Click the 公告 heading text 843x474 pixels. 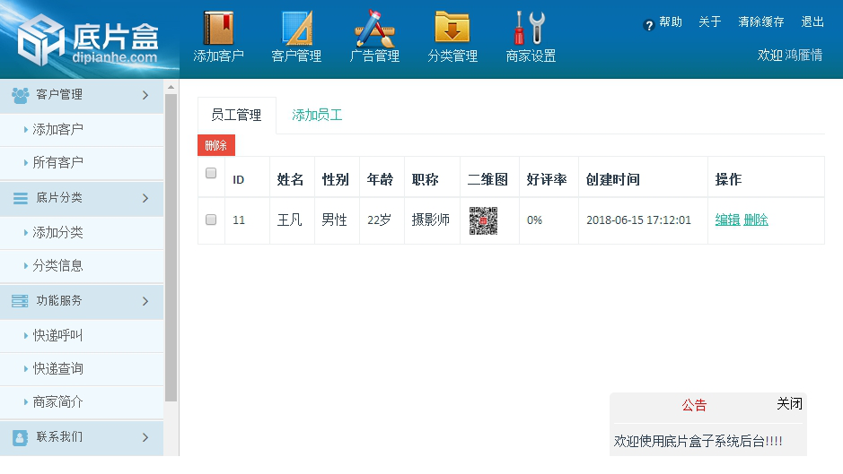[x=694, y=405]
